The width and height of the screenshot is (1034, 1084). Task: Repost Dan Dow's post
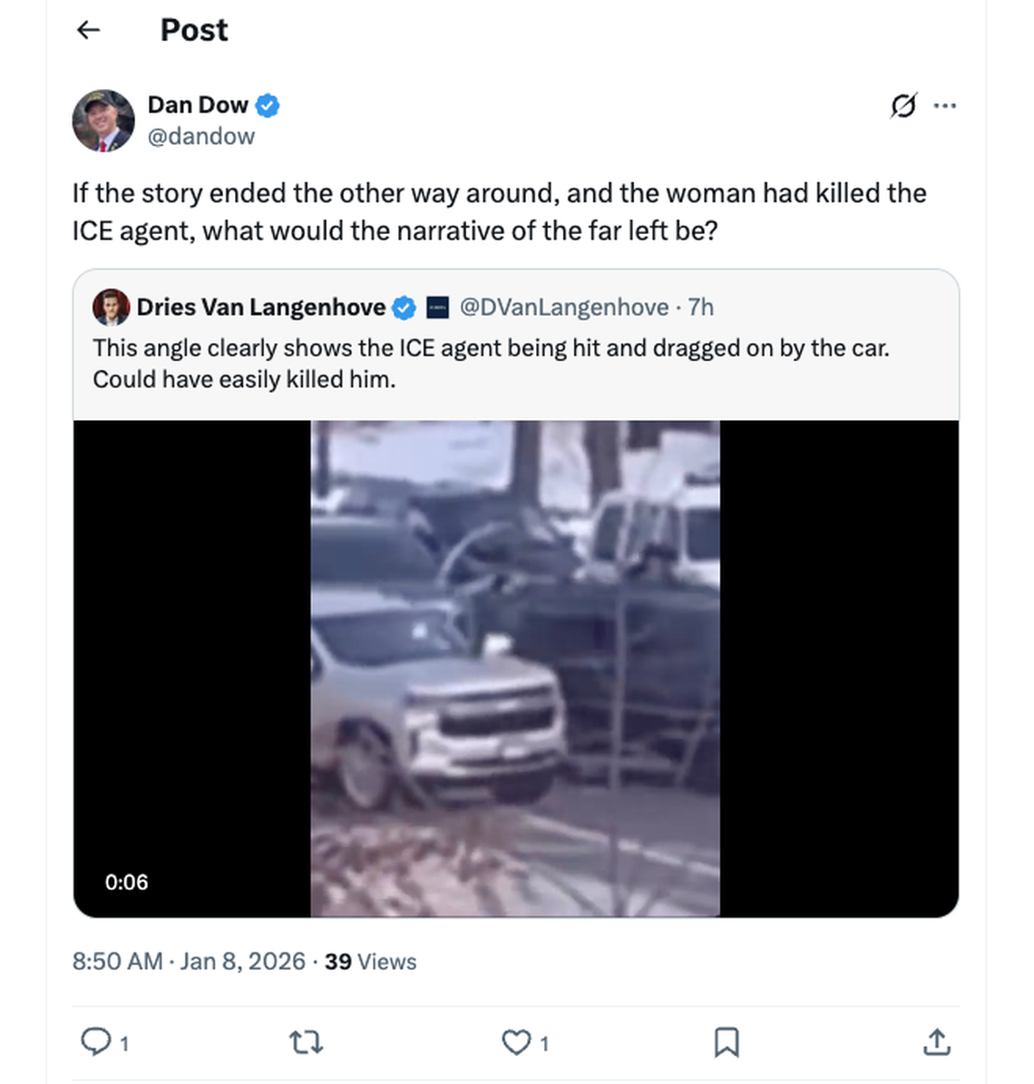[306, 1043]
